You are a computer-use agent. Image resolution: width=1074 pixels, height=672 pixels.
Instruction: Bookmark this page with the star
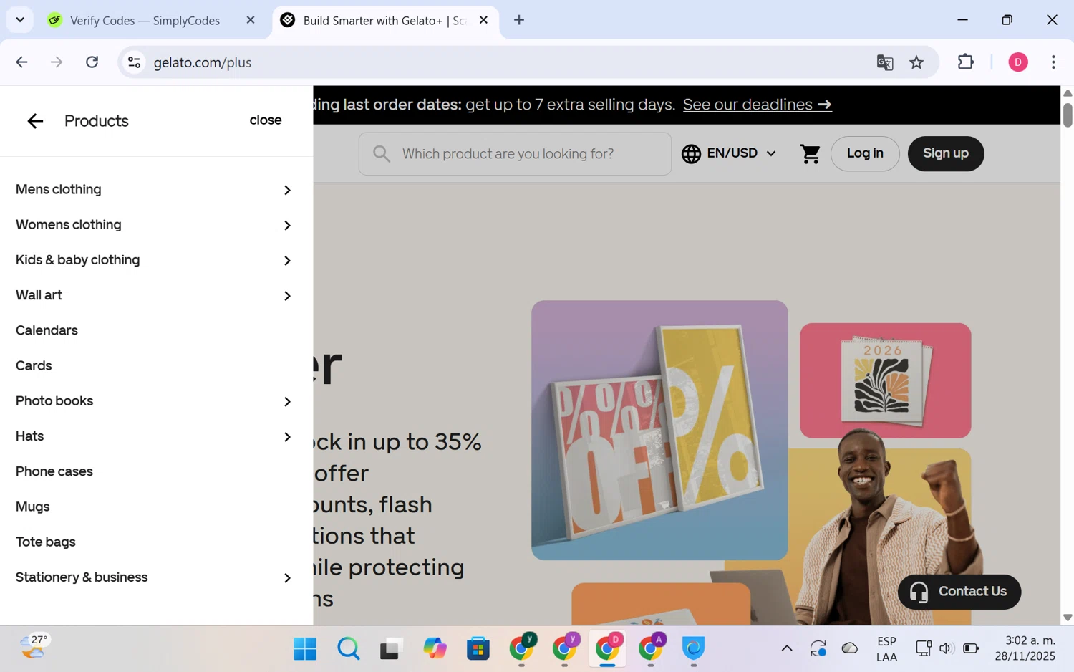click(x=916, y=62)
